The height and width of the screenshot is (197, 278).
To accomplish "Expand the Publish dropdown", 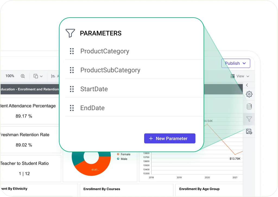I will [x=235, y=63].
